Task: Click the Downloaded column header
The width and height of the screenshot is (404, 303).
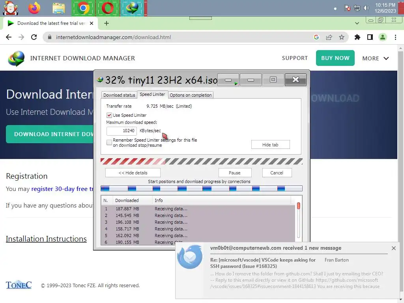Action: click(133, 200)
